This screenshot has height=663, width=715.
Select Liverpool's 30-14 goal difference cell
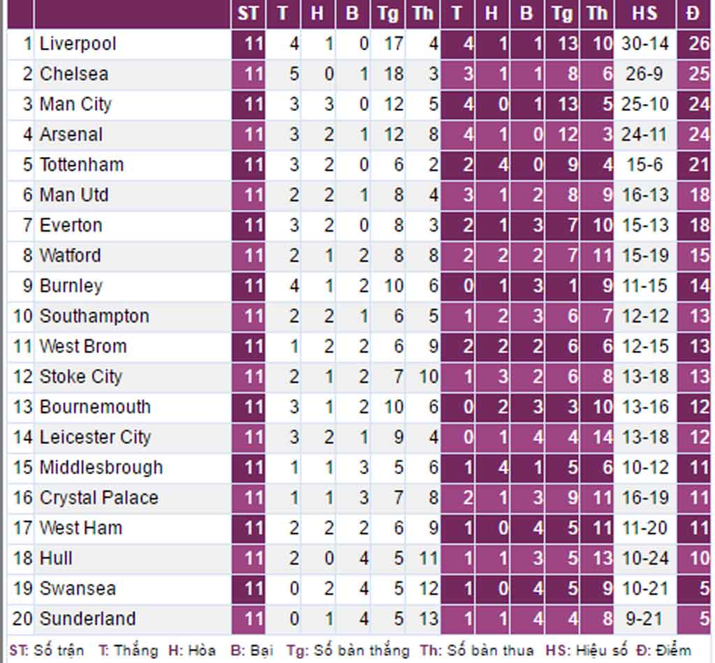tap(644, 44)
